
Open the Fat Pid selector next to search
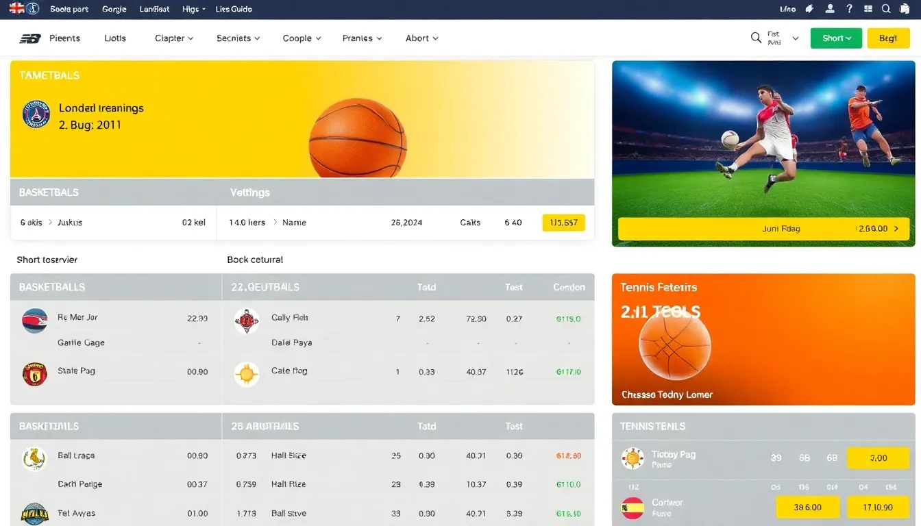click(778, 38)
